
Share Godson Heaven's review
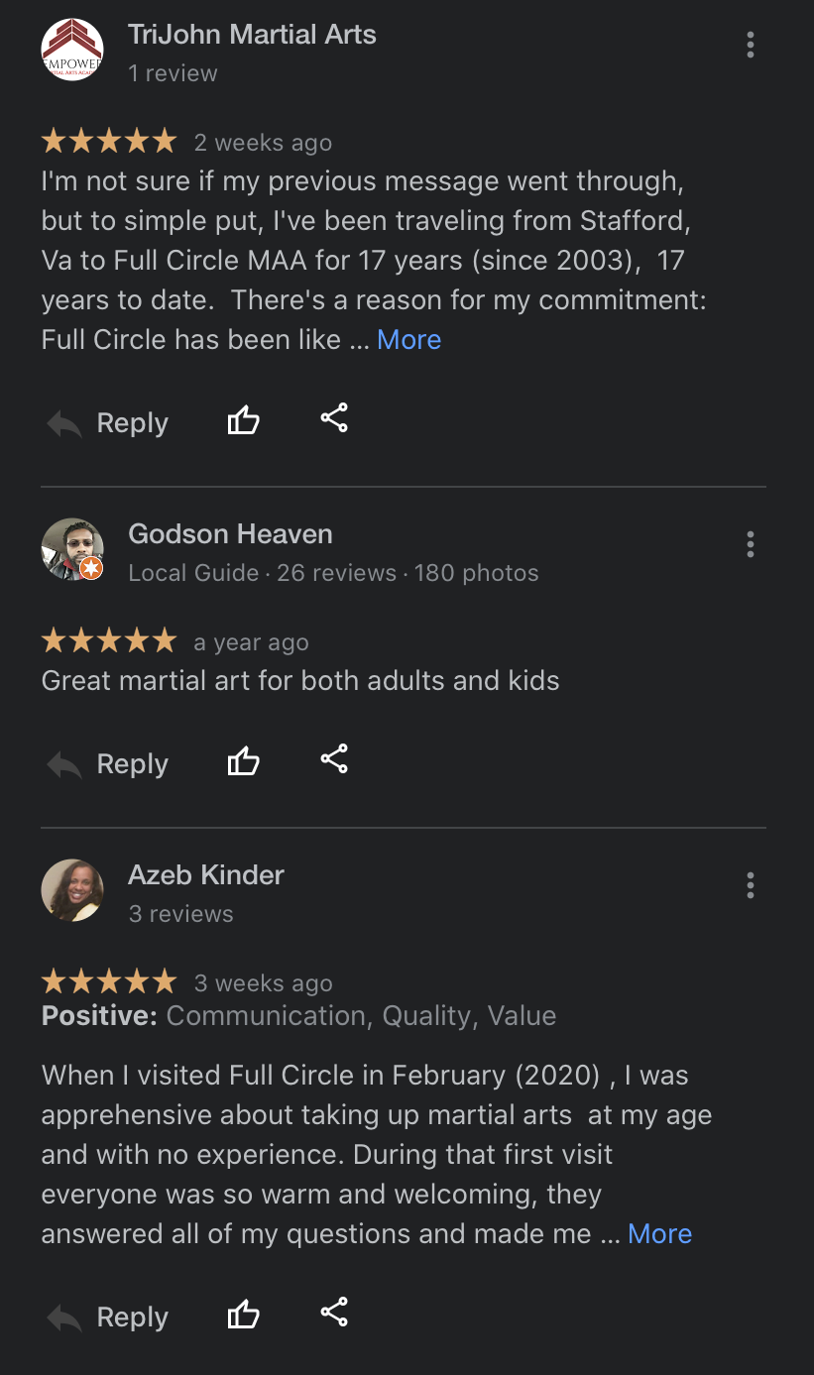pyautogui.click(x=334, y=759)
